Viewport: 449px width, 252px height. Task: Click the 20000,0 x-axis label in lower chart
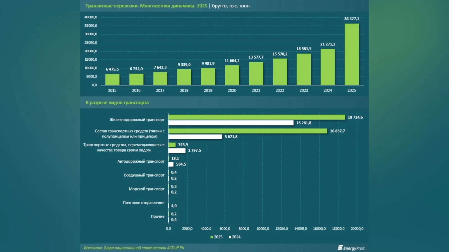tap(357, 229)
